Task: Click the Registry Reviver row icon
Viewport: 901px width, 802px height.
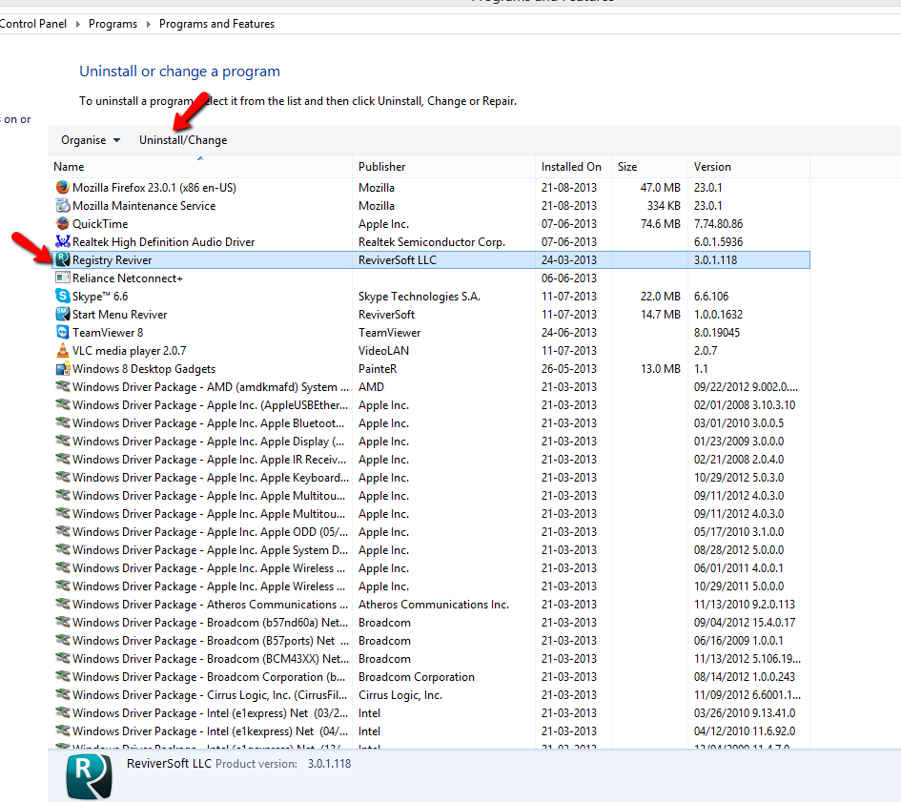Action: tap(63, 260)
